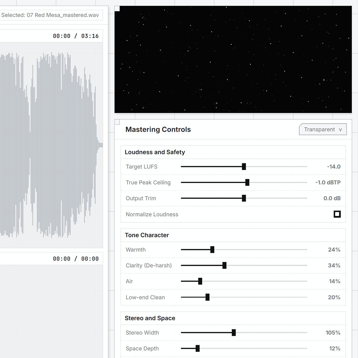The image size is (358, 358).
Task: Click the Space Depth slider handle
Action: click(x=198, y=349)
